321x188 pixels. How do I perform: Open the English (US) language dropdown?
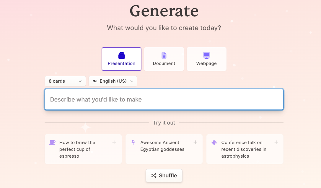pos(113,81)
